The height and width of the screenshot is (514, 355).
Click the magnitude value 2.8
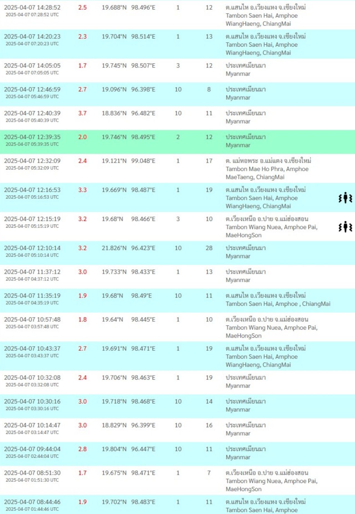click(82, 449)
